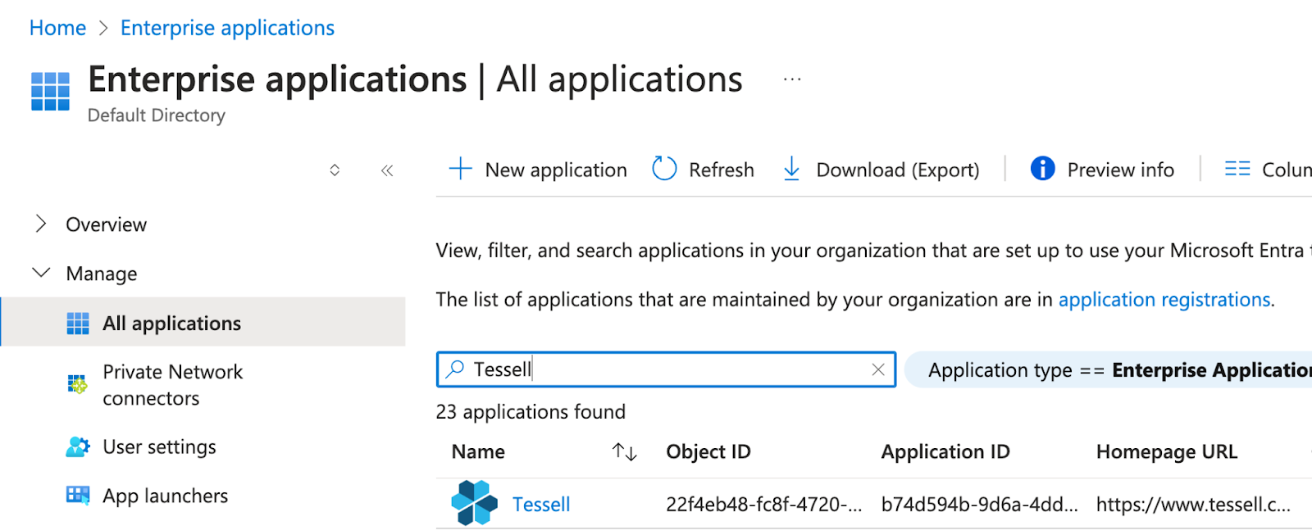Screen dimensions: 1312x530
Task: Collapse the sidebar with double chevron
Action: [x=387, y=170]
